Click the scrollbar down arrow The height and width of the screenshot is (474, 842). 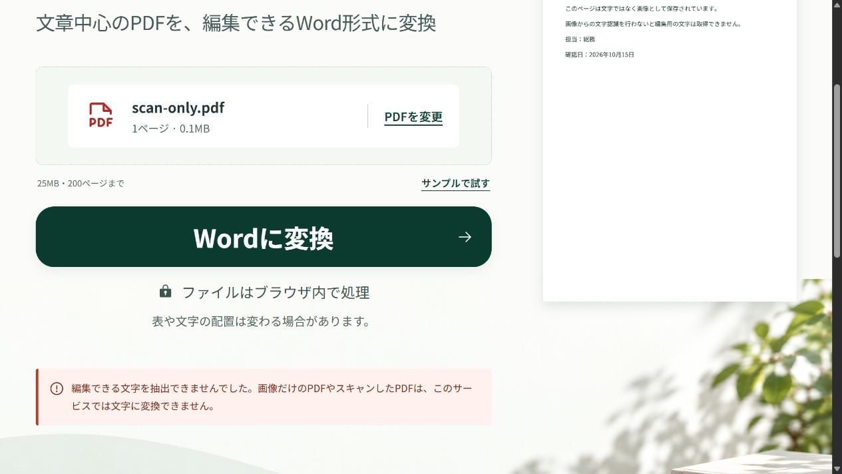point(837,469)
